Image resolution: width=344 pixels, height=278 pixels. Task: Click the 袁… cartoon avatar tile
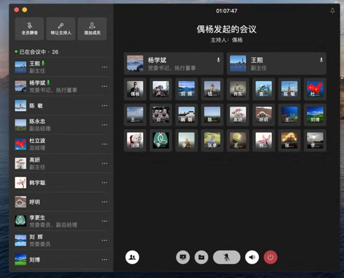[x=264, y=89]
